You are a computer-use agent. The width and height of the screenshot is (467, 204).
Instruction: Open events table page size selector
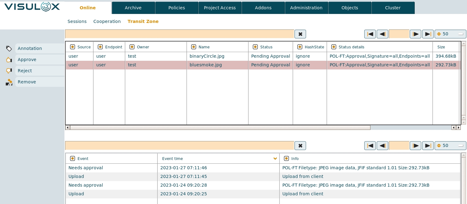[450, 146]
